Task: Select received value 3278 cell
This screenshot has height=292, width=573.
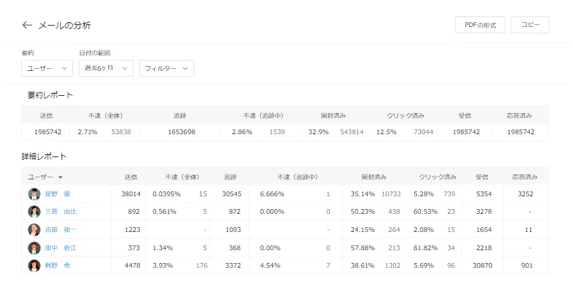Action: [x=484, y=212]
